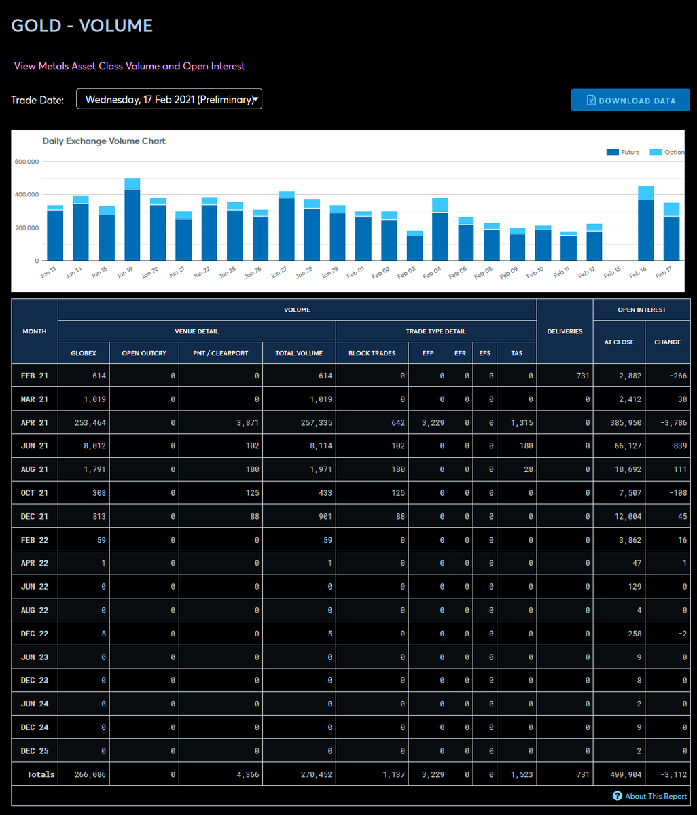The image size is (697, 815).
Task: Click the Excel icon on Download Data
Action: pos(591,101)
